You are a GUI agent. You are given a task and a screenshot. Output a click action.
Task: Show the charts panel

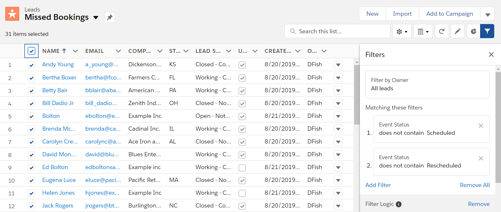473,31
